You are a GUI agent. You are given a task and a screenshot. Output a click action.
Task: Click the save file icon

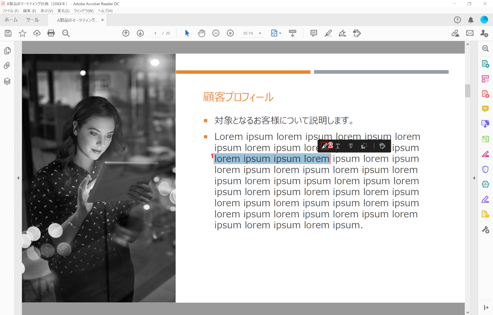click(8, 33)
